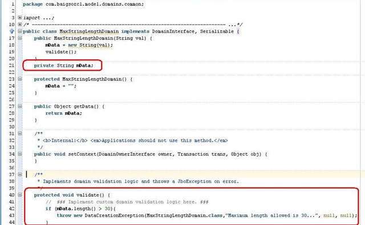Collapse the protected constructor on line 23

pyautogui.click(x=20, y=79)
